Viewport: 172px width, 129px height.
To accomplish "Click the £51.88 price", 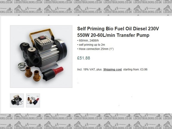I will (x=84, y=58).
